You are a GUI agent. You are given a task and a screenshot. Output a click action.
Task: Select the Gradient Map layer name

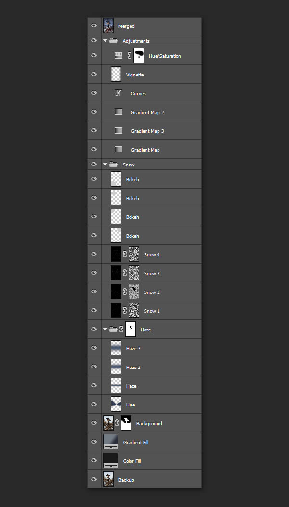(145, 150)
